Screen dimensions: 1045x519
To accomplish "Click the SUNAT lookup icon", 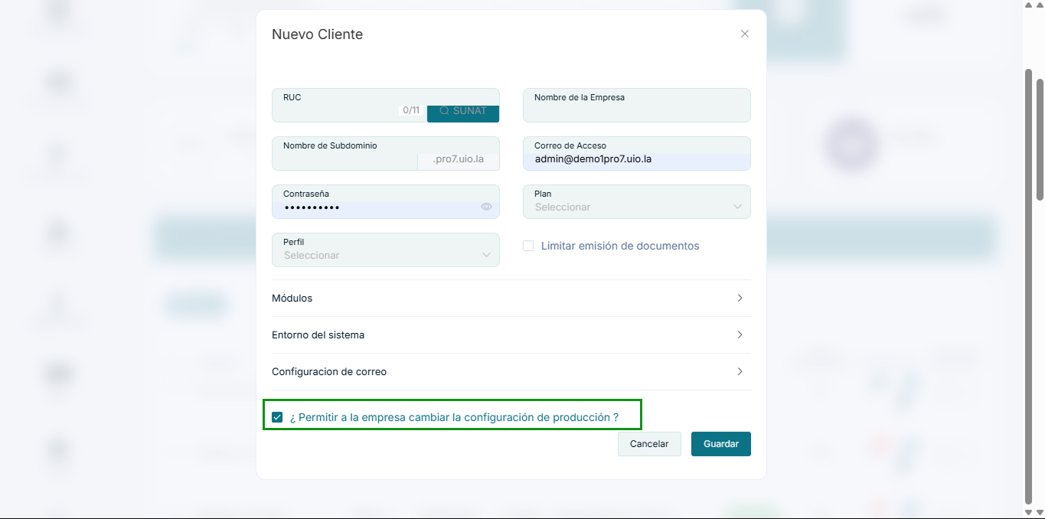I will [x=462, y=110].
